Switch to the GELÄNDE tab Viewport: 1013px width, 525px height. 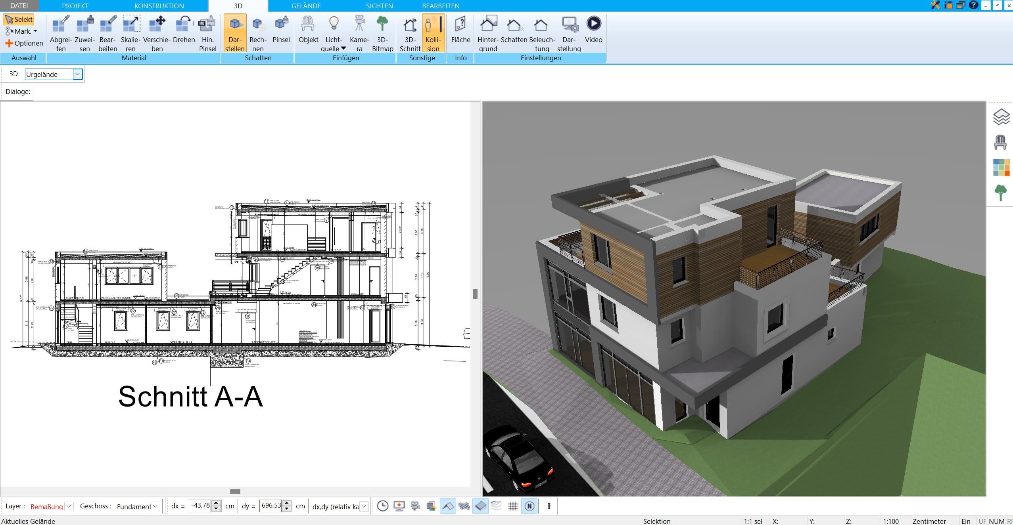306,6
